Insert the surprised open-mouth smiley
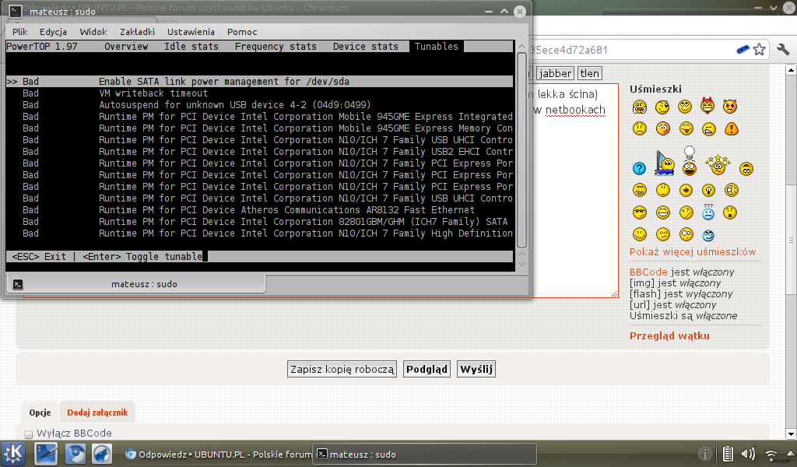Screen dimensions: 797x467 [730, 212]
